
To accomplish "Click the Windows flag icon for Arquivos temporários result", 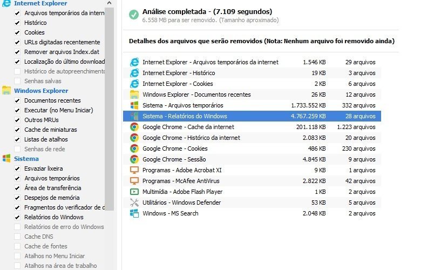I will click(134, 105).
